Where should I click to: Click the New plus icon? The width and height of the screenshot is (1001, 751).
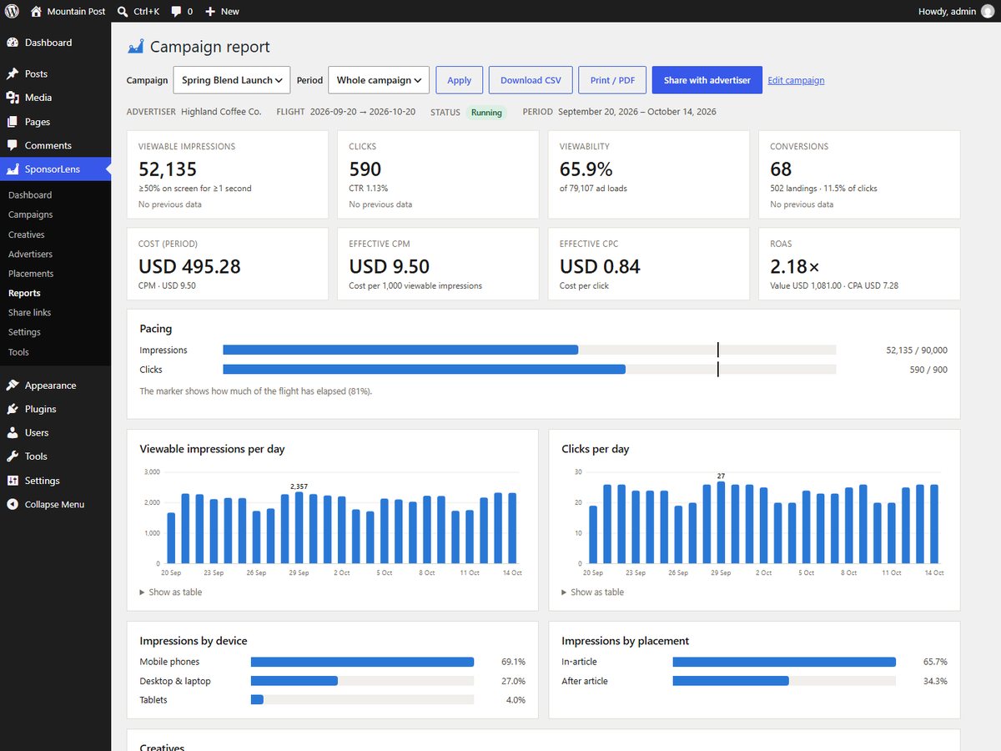[210, 12]
